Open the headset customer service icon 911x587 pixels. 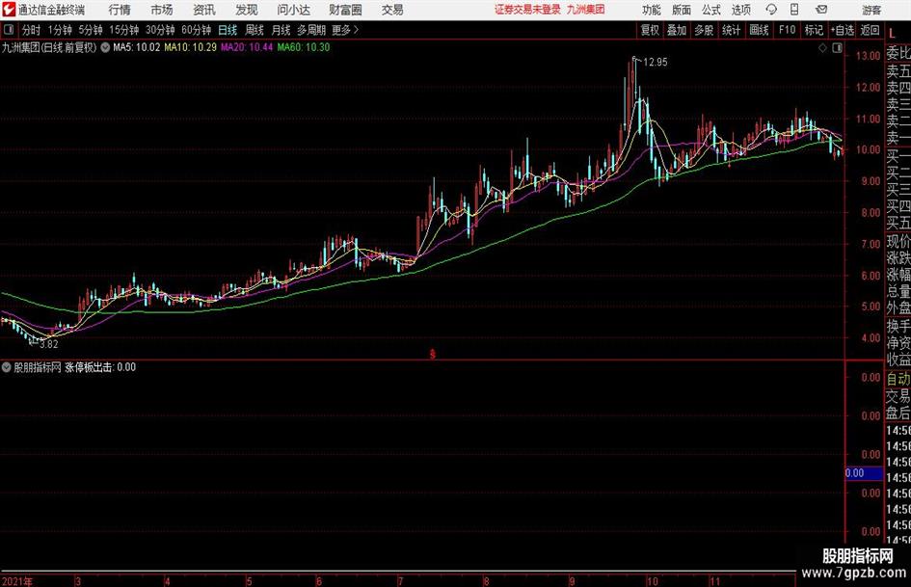pyautogui.click(x=771, y=10)
